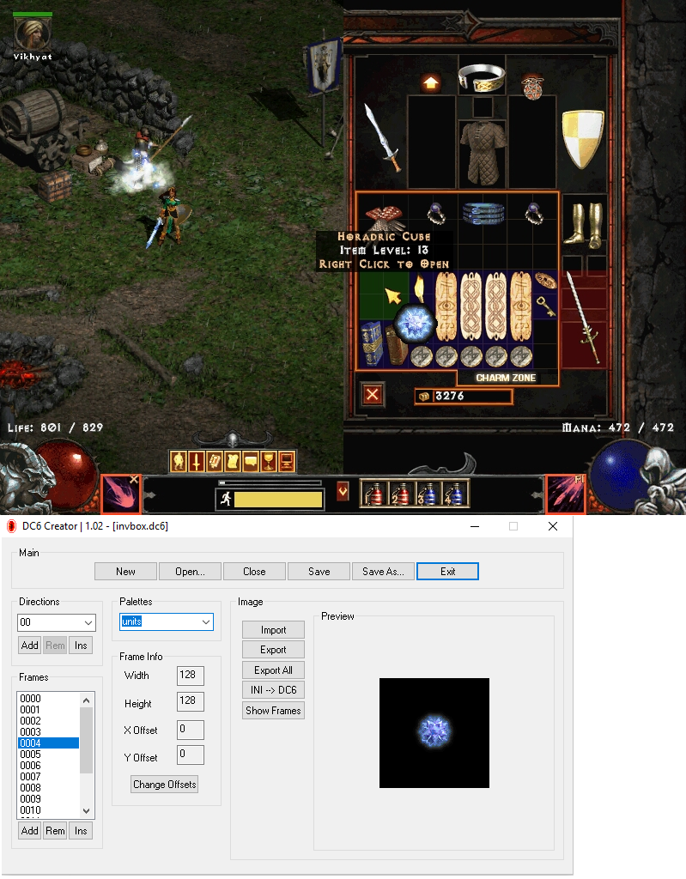Viewport: 686px width, 879px height.
Task: Pick up the golden boots
Action: click(584, 226)
